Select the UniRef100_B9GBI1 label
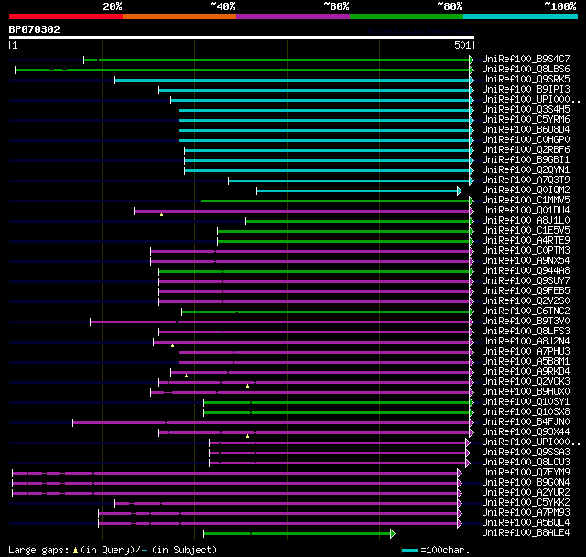Viewport: 586px width, 557px height. [526, 160]
